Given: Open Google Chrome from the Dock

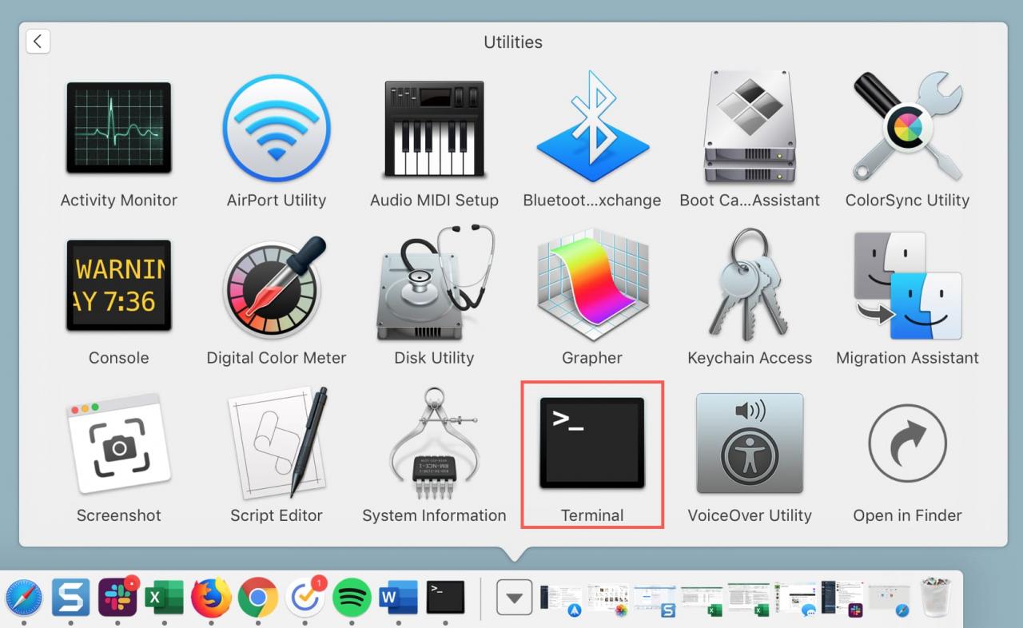Looking at the screenshot, I should 257,598.
